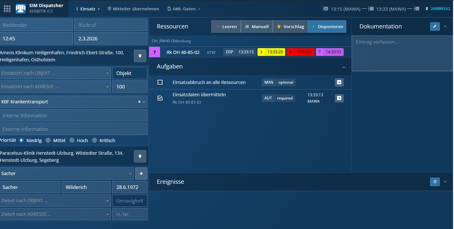The height and width of the screenshot is (229, 454).
Task: Click the map pin for Ameos Klinikum address
Action: coord(140,56)
